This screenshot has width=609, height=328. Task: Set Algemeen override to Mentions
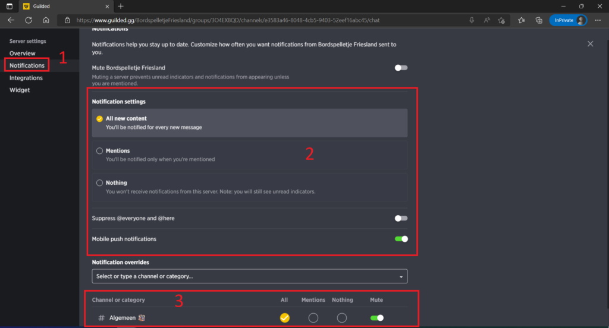point(313,317)
